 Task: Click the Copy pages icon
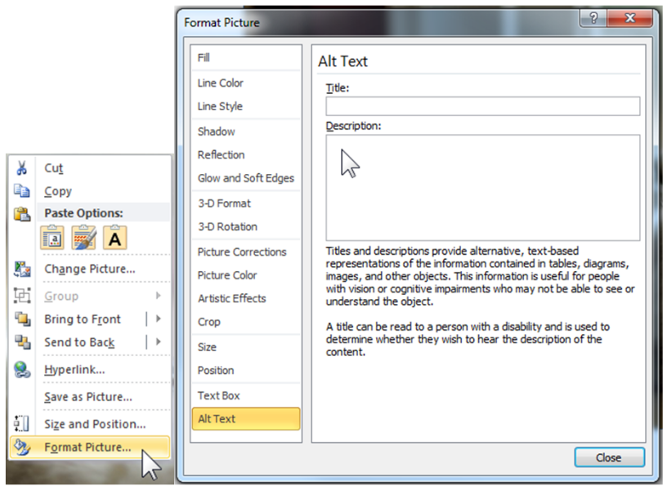22,191
